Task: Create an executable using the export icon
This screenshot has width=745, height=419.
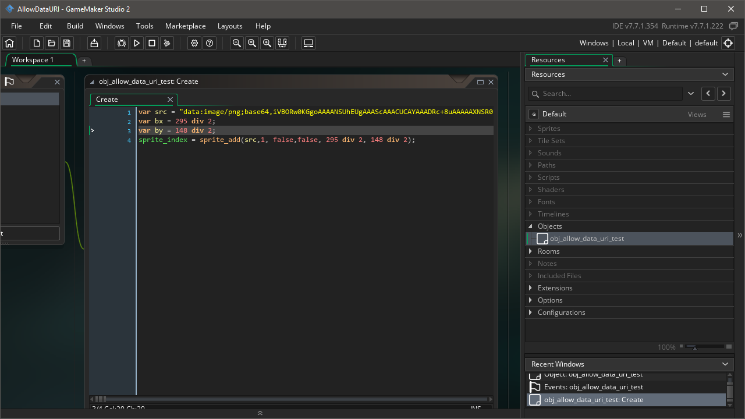Action: click(x=94, y=43)
